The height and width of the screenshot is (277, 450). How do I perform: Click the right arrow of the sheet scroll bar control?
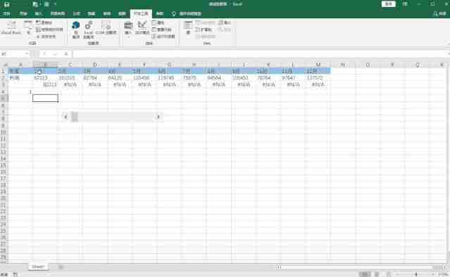[158, 117]
